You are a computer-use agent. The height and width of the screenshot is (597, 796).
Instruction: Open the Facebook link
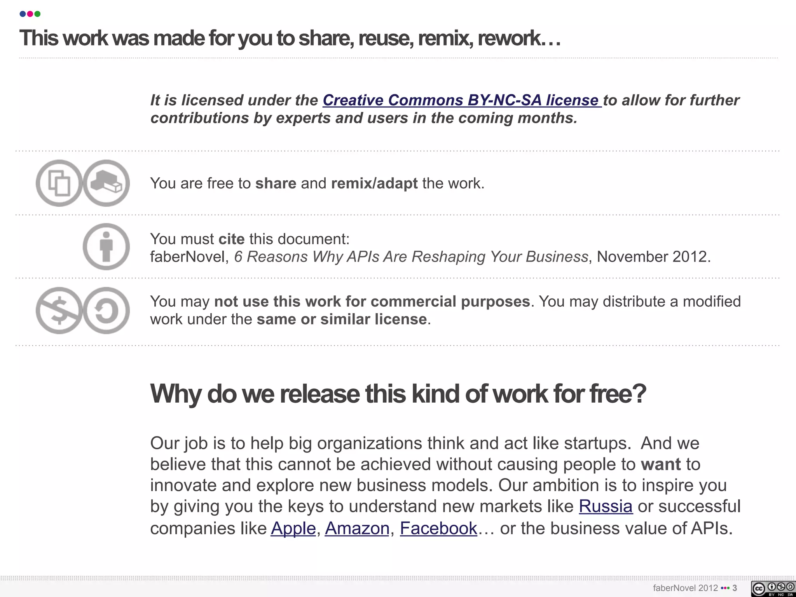pos(438,528)
